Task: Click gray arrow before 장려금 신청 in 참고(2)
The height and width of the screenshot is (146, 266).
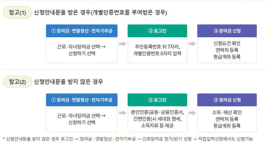Action: coord(192,113)
